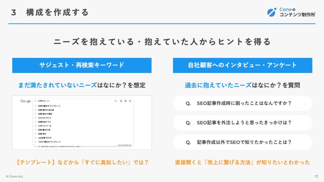The width and height of the screenshot is (324, 182).
Task: Select the ブログ 書き方 テンプレート suggestion
Action: [x=50, y=142]
